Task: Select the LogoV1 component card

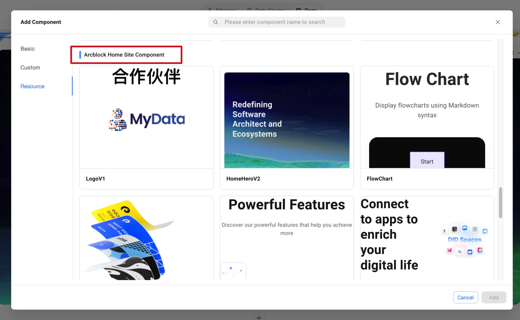Action: point(146,128)
